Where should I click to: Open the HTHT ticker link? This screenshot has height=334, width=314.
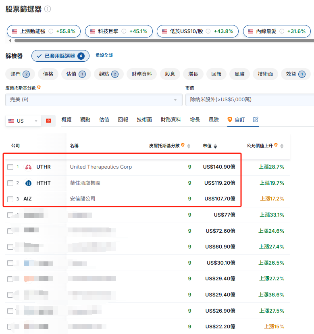pyautogui.click(x=44, y=183)
